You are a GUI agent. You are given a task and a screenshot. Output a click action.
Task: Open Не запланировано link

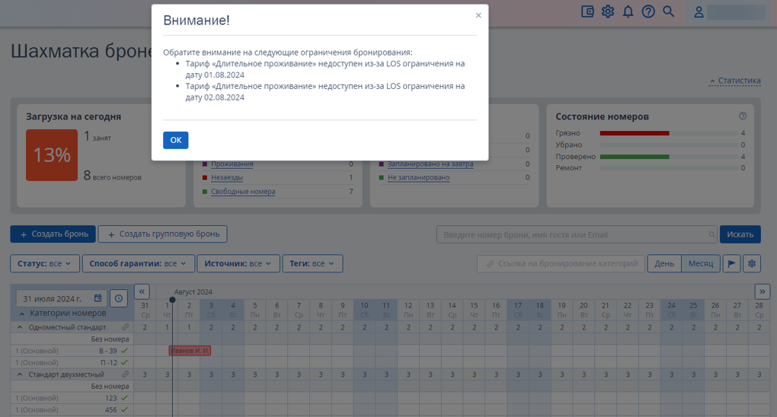pyautogui.click(x=419, y=177)
